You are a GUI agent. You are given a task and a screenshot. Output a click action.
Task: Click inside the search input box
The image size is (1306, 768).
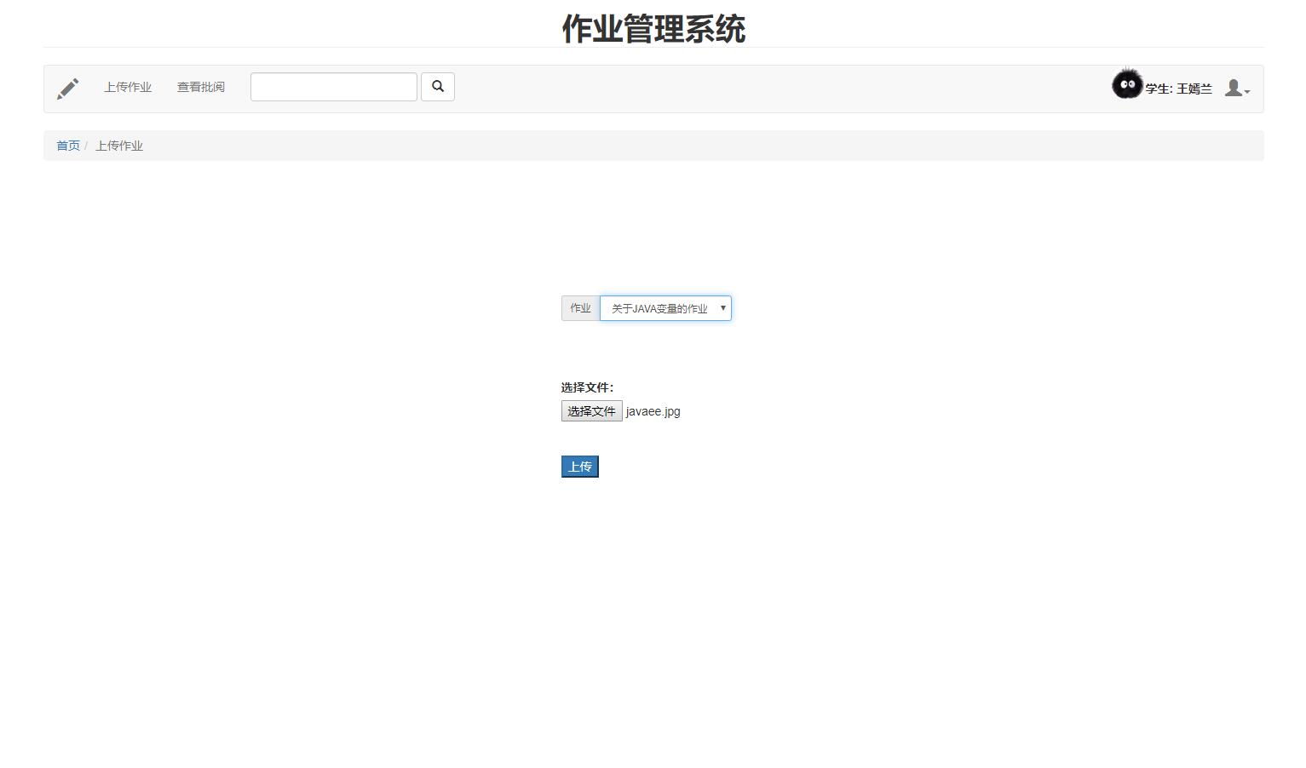[333, 86]
